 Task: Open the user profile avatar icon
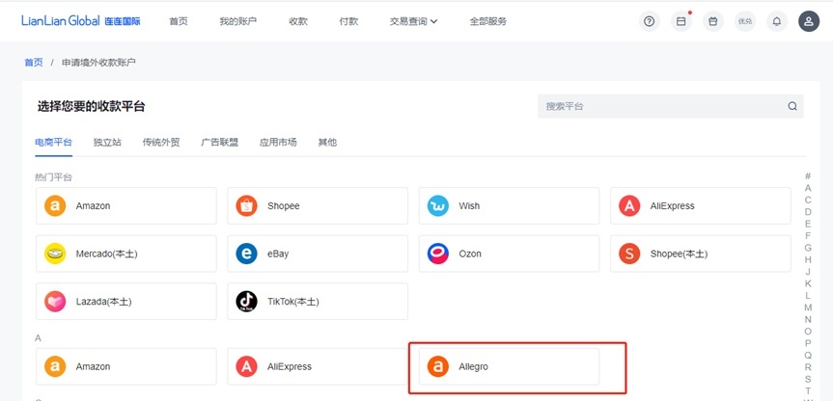pyautogui.click(x=809, y=22)
